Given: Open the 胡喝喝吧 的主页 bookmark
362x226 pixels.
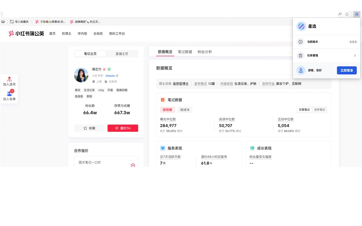Looking at the screenshot, I should 85,22.
